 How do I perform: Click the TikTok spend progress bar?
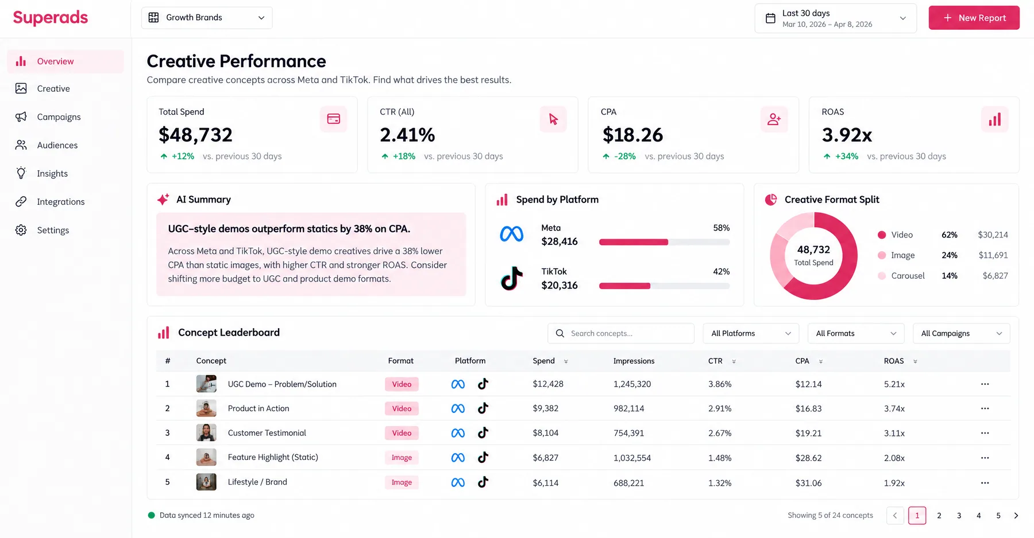coord(664,286)
